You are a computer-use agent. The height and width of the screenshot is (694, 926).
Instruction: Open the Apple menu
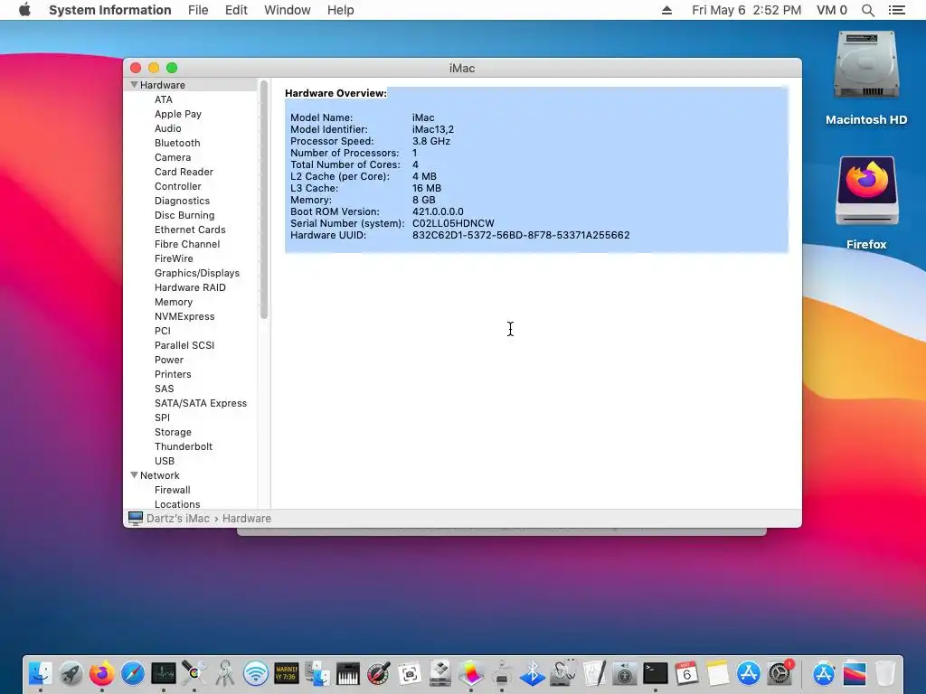[x=24, y=10]
